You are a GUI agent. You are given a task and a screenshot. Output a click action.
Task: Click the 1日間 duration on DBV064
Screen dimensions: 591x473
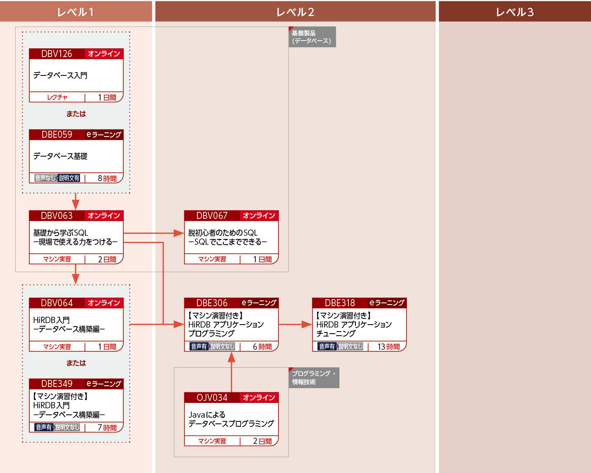(x=107, y=347)
